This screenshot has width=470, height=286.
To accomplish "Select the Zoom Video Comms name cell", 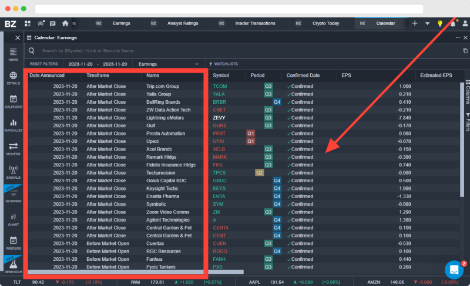I will tap(168, 212).
